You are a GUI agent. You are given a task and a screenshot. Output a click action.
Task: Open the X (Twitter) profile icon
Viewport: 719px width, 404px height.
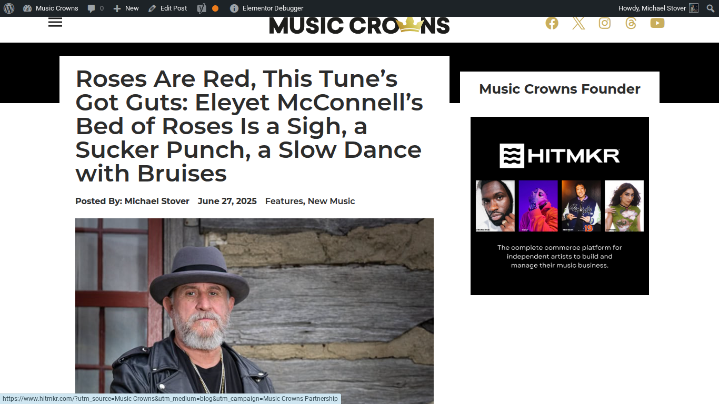tap(578, 23)
